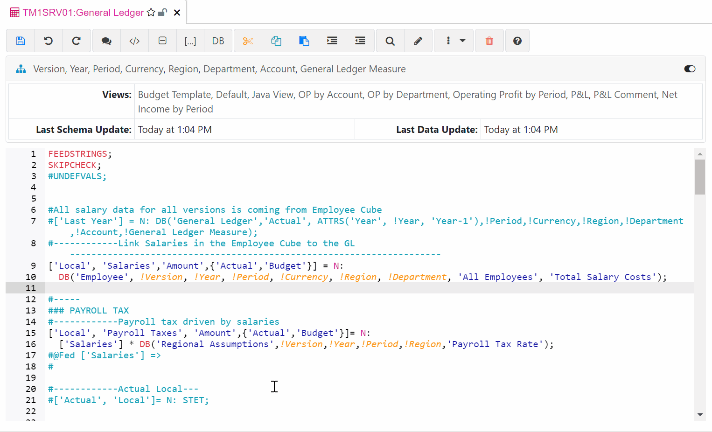Activate the pencil edit icon
This screenshot has width=712, height=432.
pyautogui.click(x=418, y=41)
